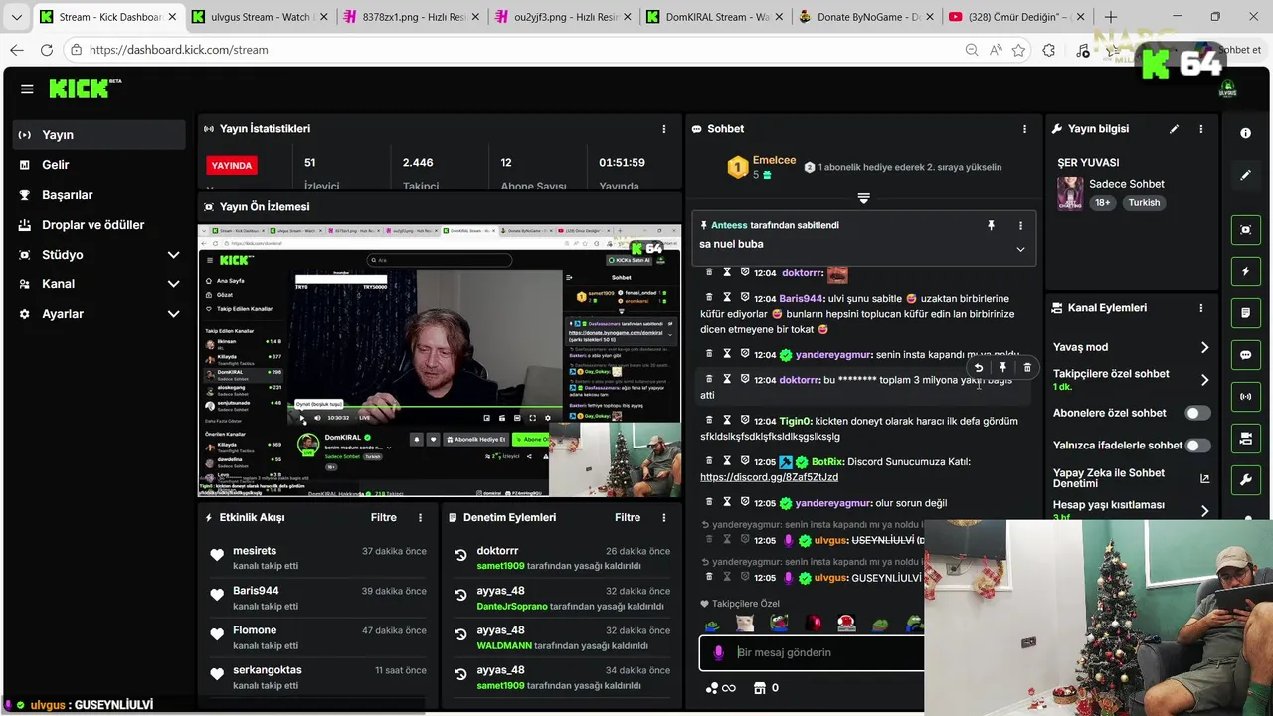Collapse the chat leaderboard with the arrow icon
Viewport: 1273px width, 716px height.
(x=863, y=198)
